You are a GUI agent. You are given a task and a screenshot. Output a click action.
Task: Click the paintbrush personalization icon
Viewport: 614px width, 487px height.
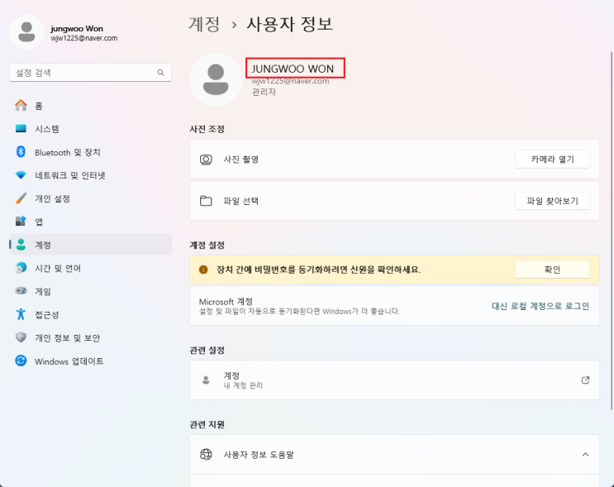coord(21,198)
